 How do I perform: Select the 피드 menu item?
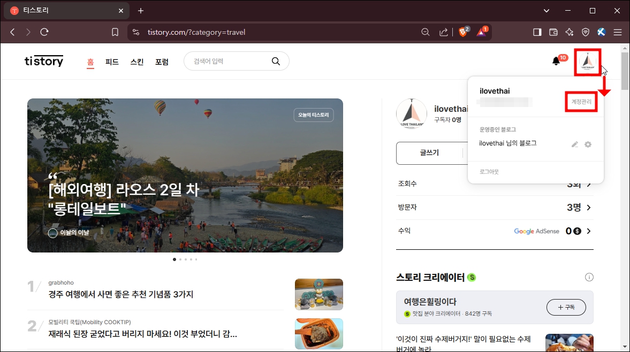tap(112, 62)
